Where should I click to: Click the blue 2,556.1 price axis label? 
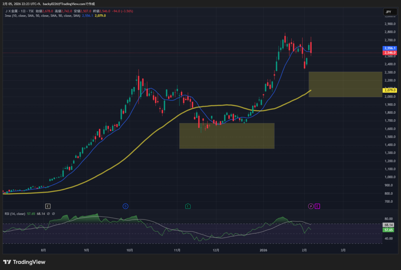point(390,48)
